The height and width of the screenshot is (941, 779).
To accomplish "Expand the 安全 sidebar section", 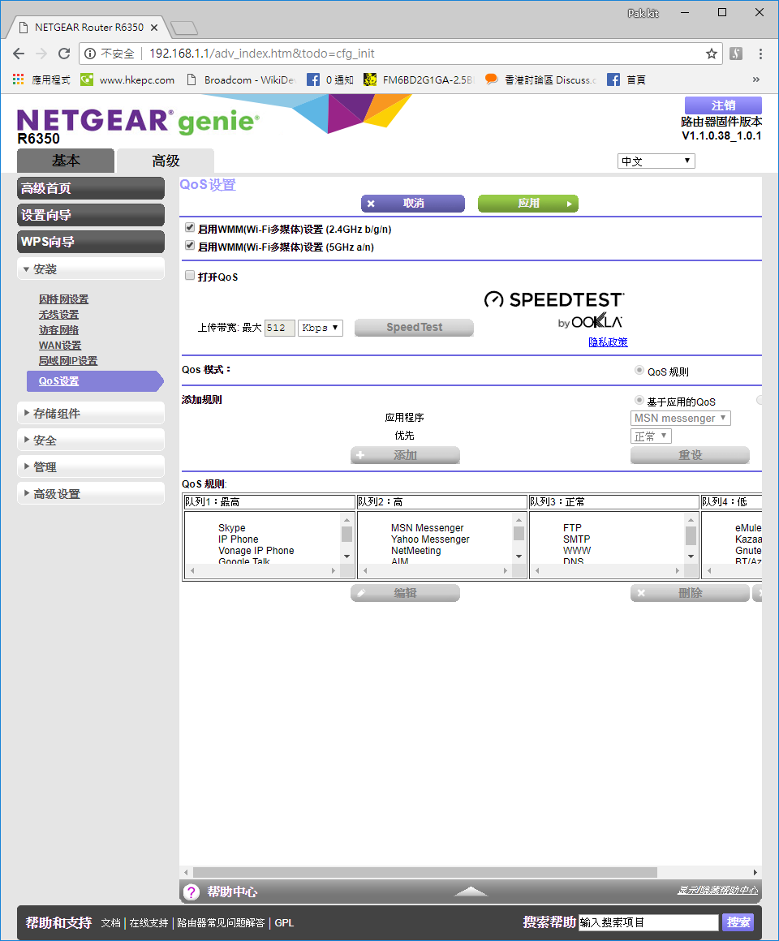I will [x=91, y=440].
